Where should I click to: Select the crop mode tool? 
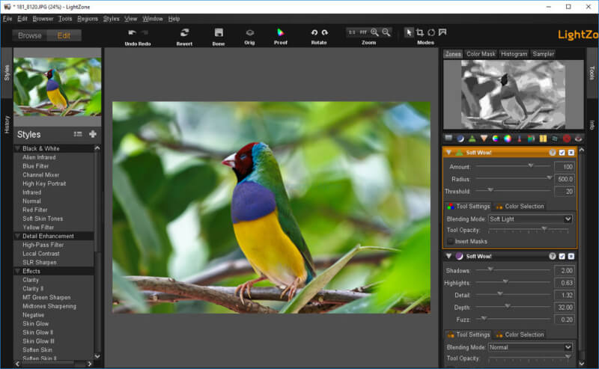(420, 32)
